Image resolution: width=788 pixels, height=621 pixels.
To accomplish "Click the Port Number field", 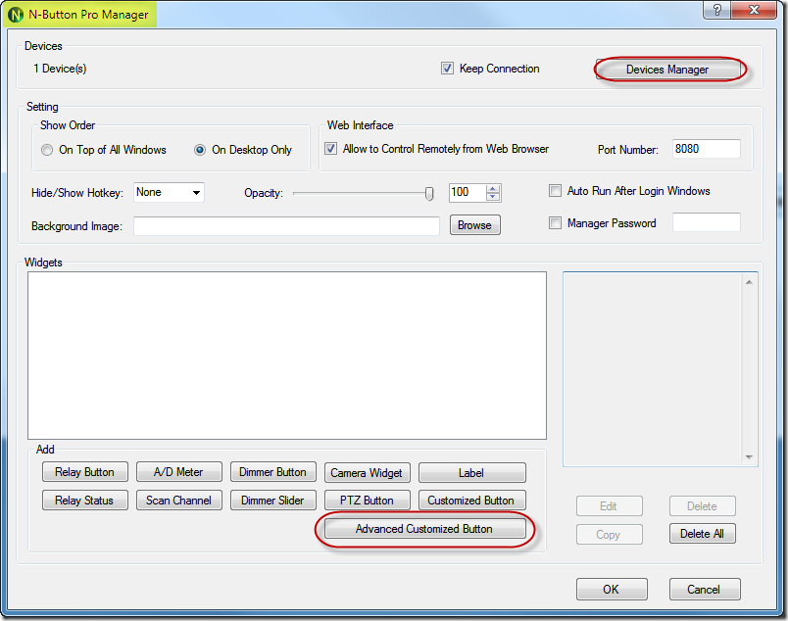I will pos(706,149).
